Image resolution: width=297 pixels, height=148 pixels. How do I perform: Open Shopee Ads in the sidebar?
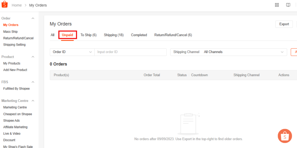[12, 121]
